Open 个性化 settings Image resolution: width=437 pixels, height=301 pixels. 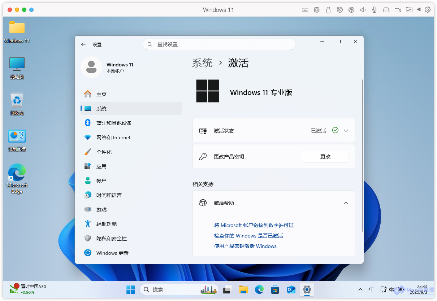pos(131,152)
